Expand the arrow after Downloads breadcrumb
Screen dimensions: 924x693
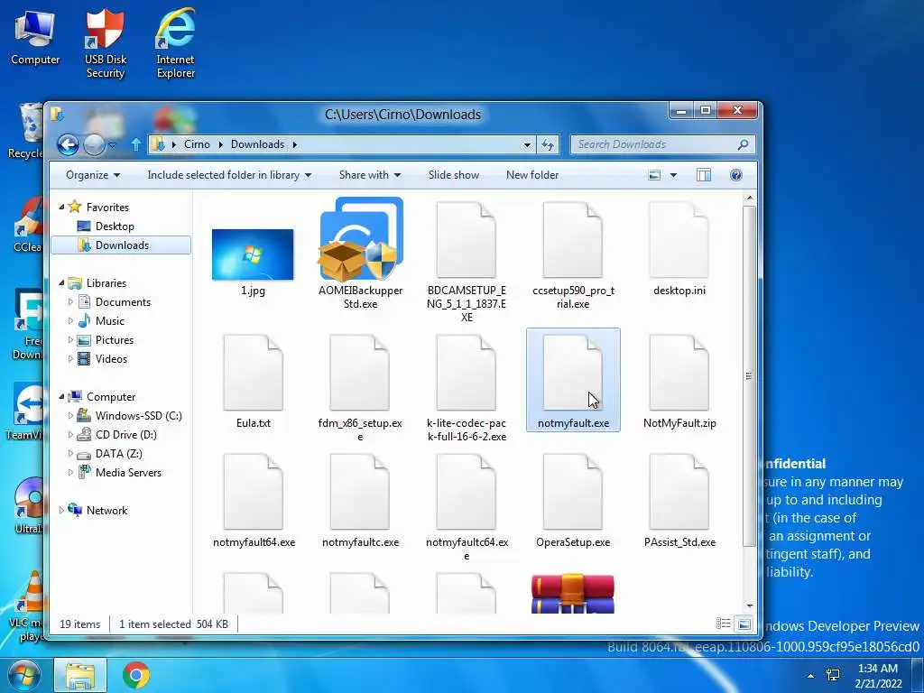pyautogui.click(x=294, y=144)
